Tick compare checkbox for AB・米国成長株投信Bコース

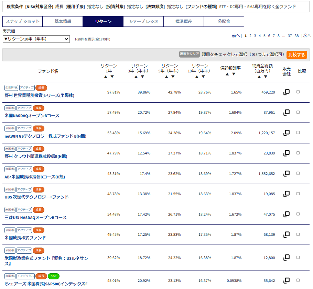point(298,173)
